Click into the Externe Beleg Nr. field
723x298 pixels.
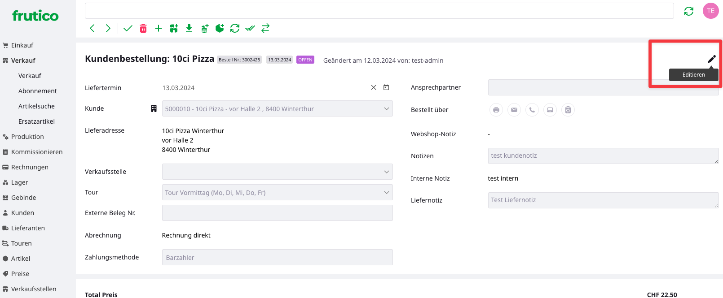point(277,213)
